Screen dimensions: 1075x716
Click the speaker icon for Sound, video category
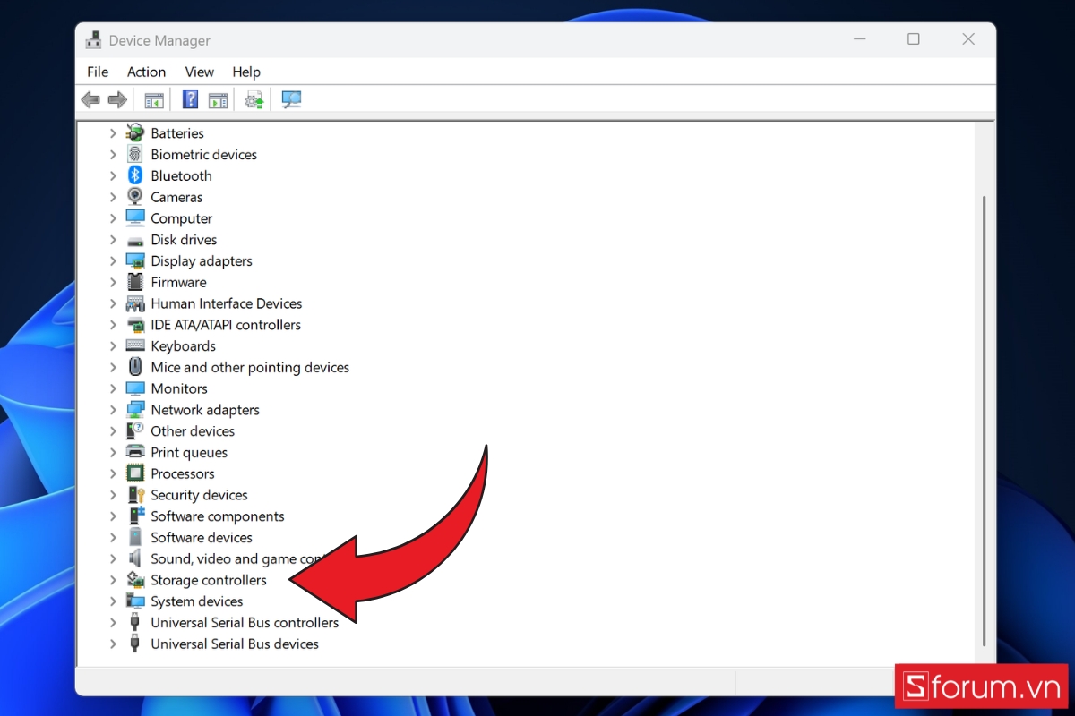coord(135,558)
